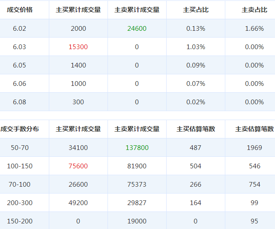
Task: Click the percentage 0.13%
Action: 196,29
